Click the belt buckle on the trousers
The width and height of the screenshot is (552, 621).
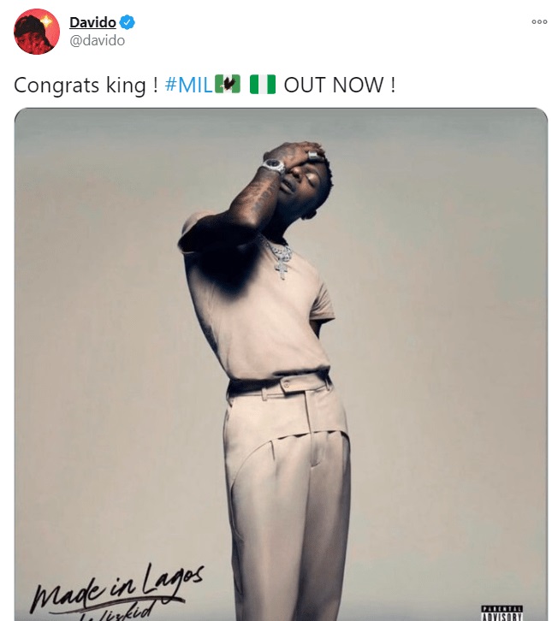click(287, 383)
